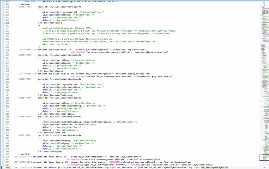Click line number 1561 in the gutter

7,50
